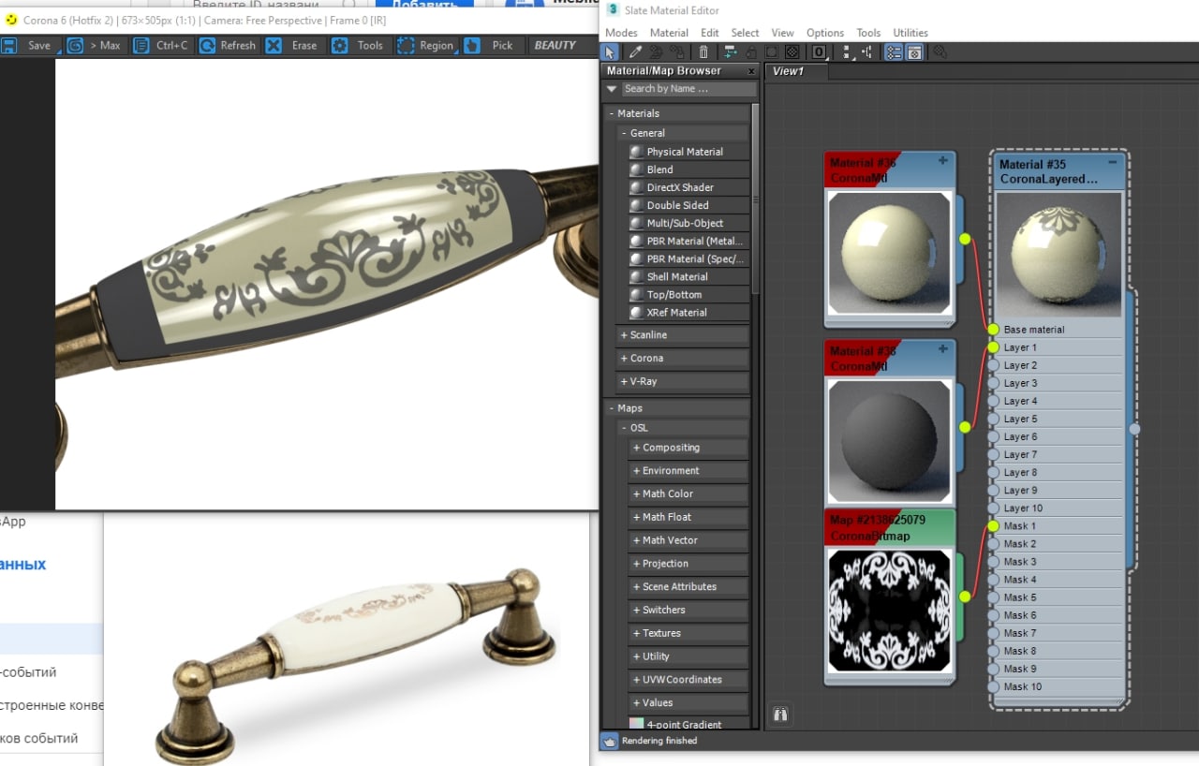Click Hide Unused Nodeslots lock icon
This screenshot has width=1199, height=766.
tap(751, 52)
